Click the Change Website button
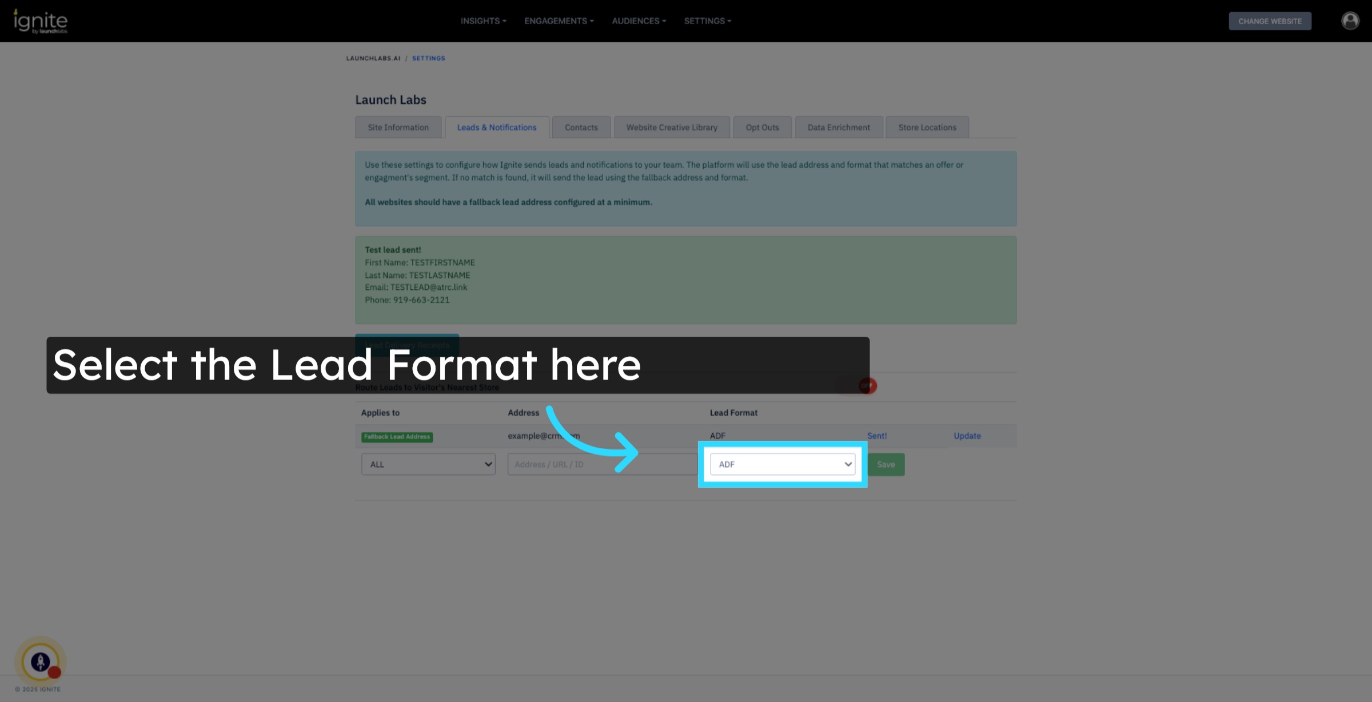The image size is (1372, 702). [1270, 21]
